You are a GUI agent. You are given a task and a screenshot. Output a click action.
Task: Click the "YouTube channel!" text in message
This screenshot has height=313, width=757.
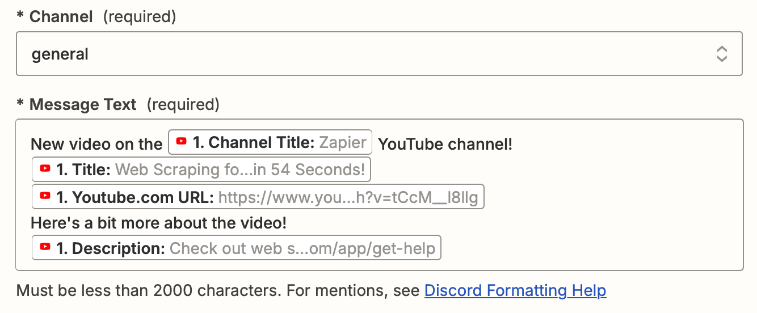point(445,144)
